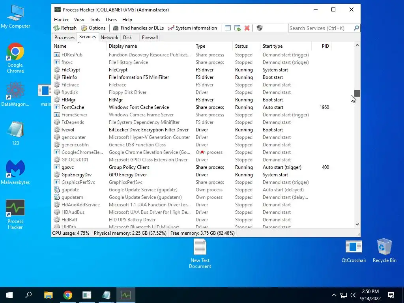
Task: Click the scrollbar up arrow
Action: click(x=357, y=45)
